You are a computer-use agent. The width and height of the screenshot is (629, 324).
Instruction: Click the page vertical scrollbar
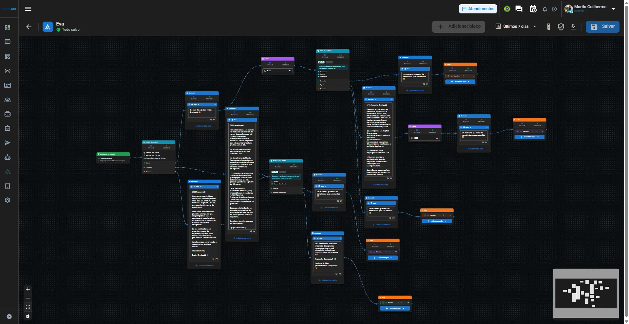(x=627, y=162)
